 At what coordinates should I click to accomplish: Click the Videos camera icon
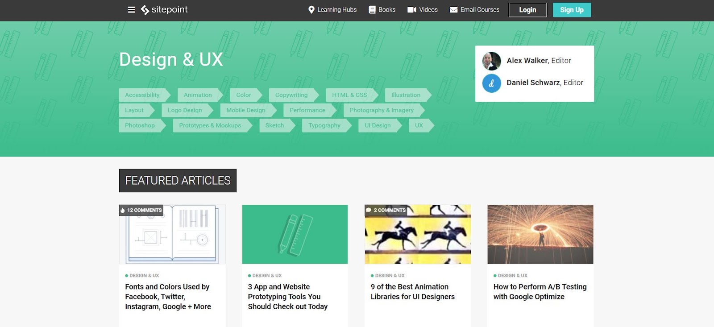click(412, 9)
